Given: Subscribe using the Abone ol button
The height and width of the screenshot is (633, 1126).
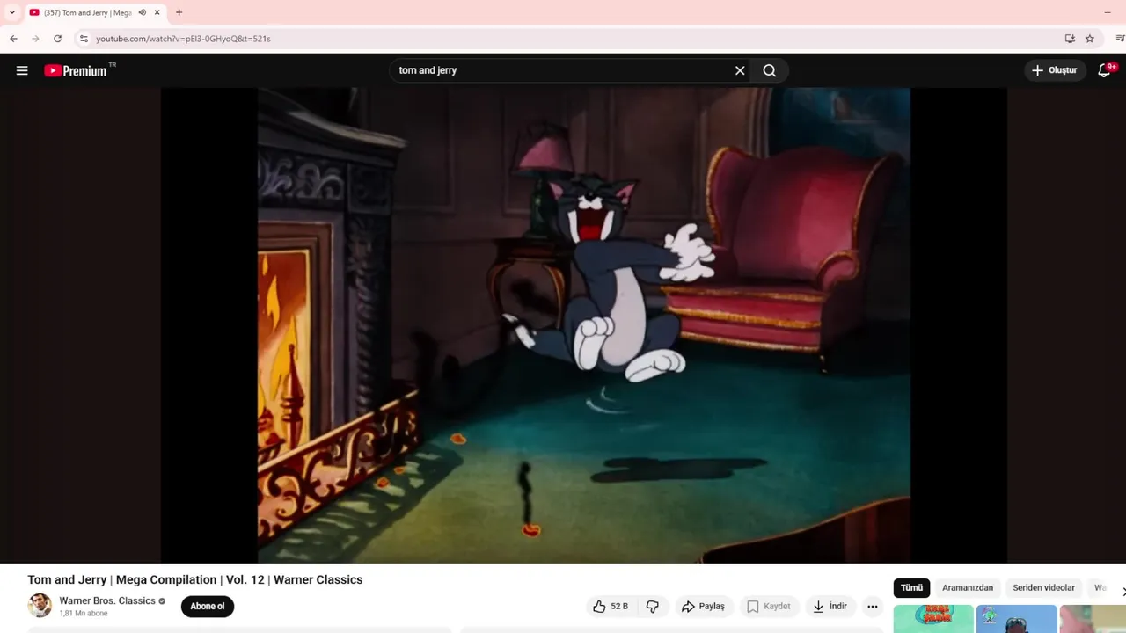Looking at the screenshot, I should 208,606.
